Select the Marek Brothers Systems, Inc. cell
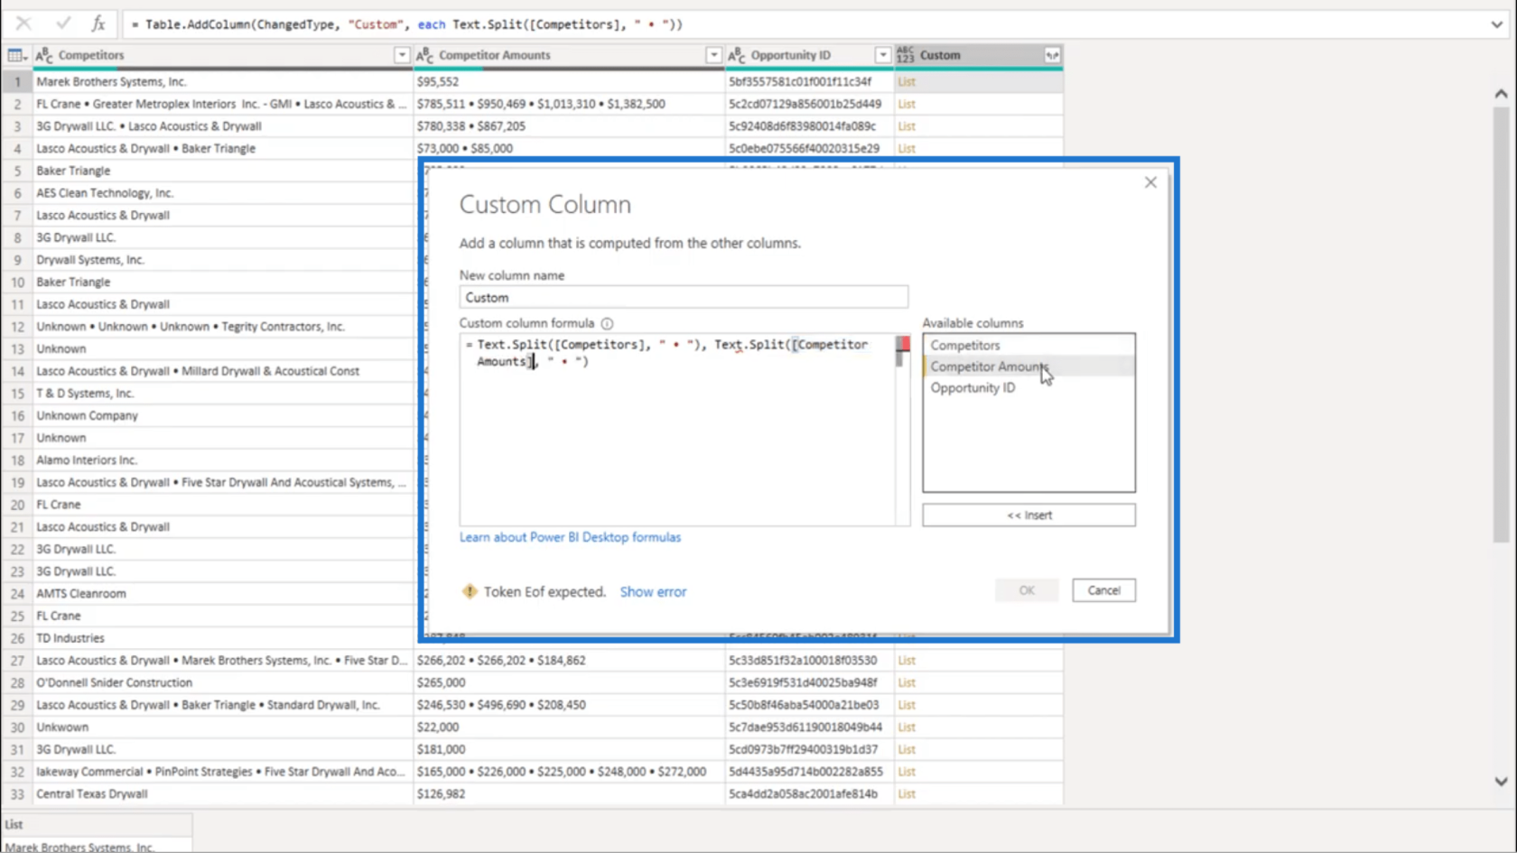 coord(223,81)
